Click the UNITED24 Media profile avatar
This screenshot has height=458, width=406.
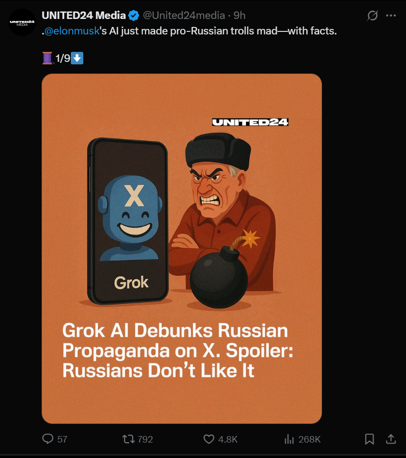click(22, 22)
